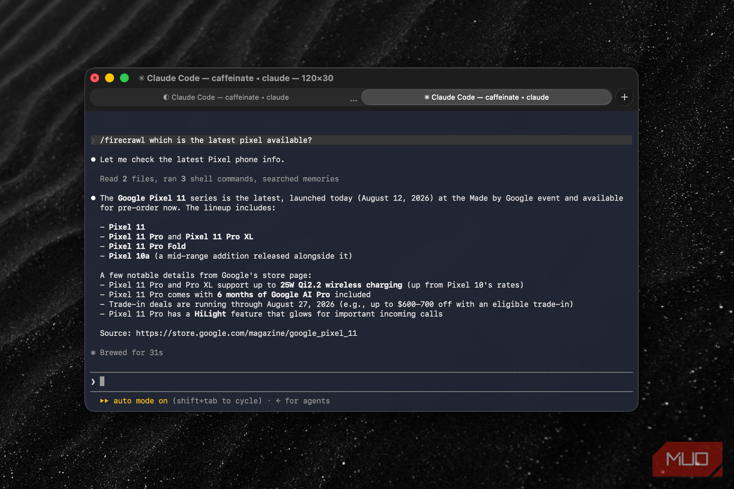
Task: Click the auto mode double-arrow icon
Action: tap(104, 401)
